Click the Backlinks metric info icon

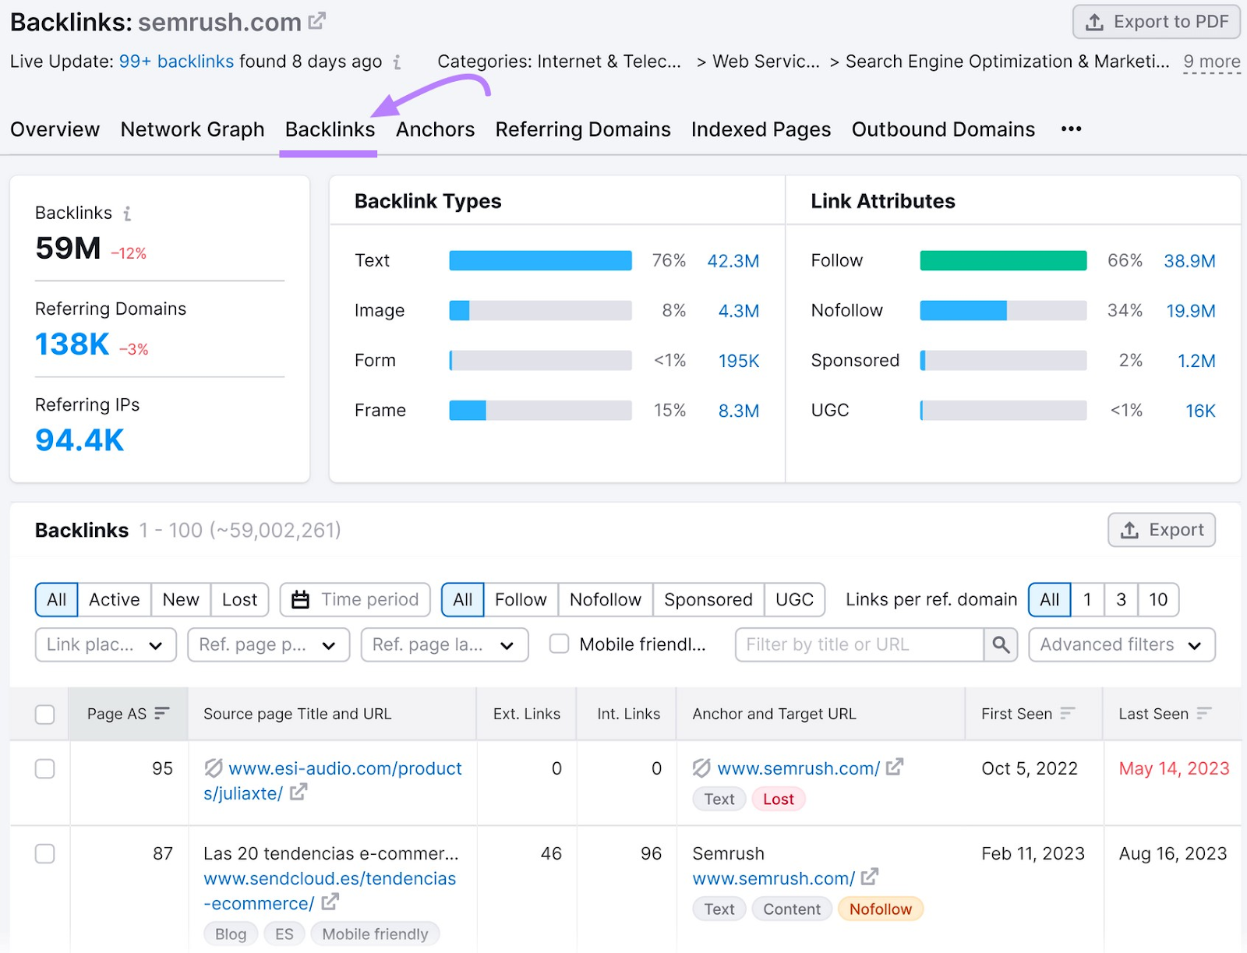127,213
